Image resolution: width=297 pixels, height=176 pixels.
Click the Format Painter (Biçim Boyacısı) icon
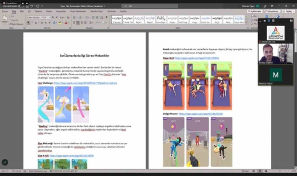(16, 24)
